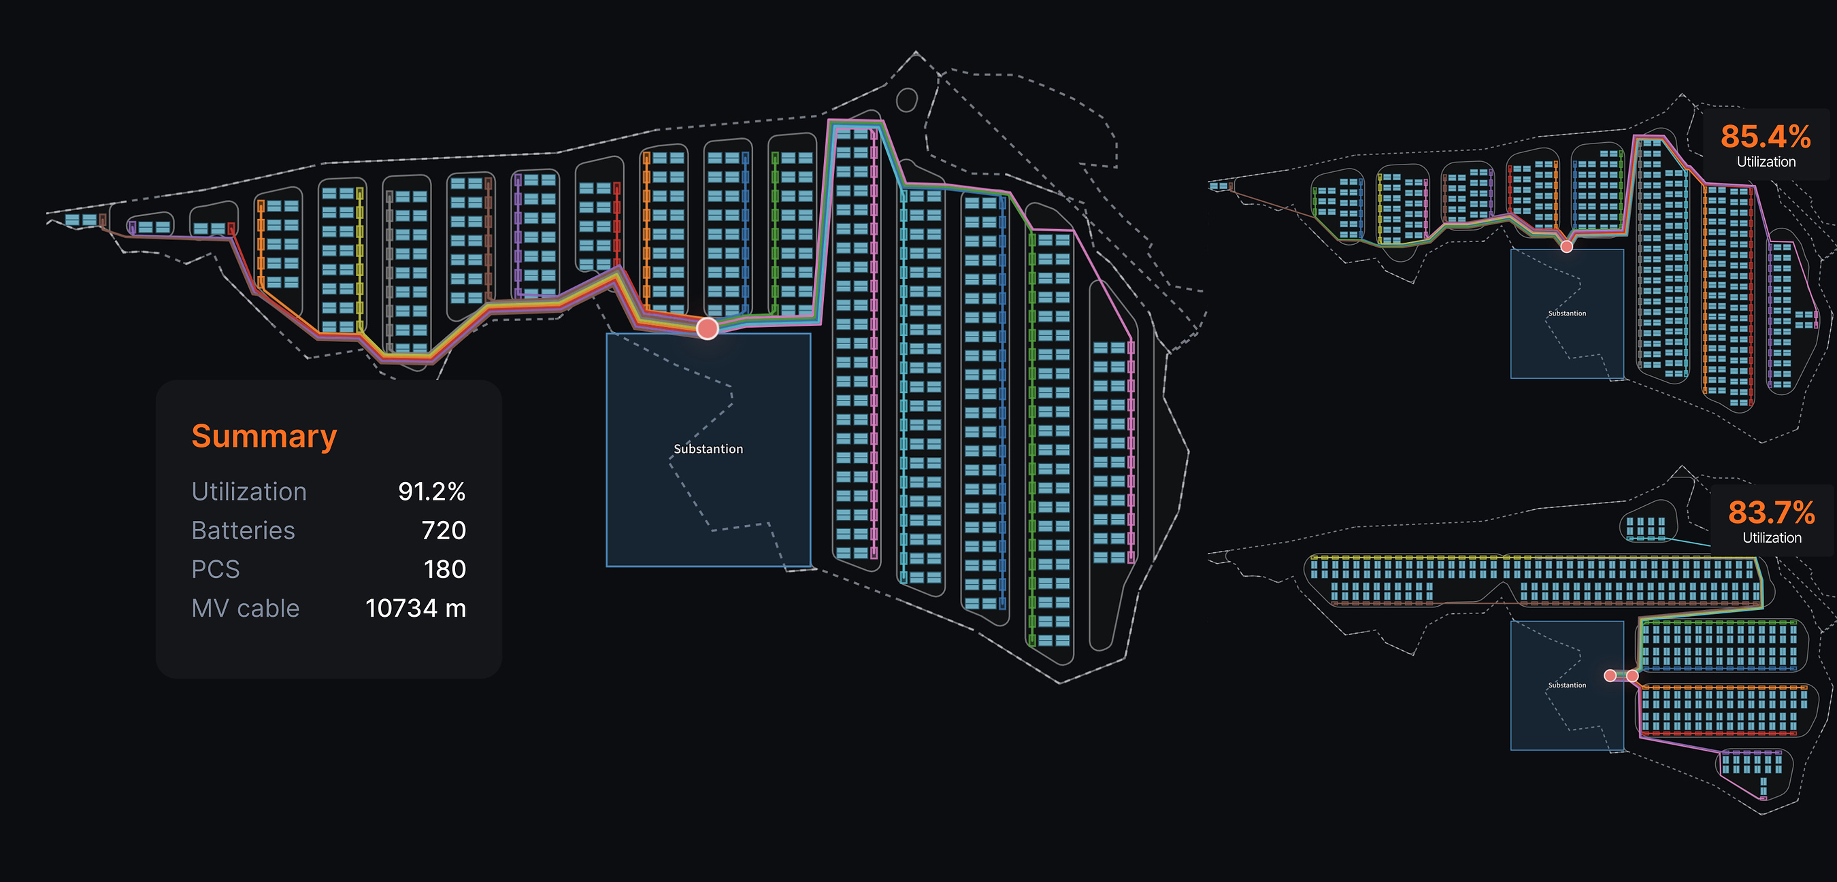This screenshot has height=882, width=1837.
Task: Click the 83.7% utilization badge
Action: point(1772,520)
